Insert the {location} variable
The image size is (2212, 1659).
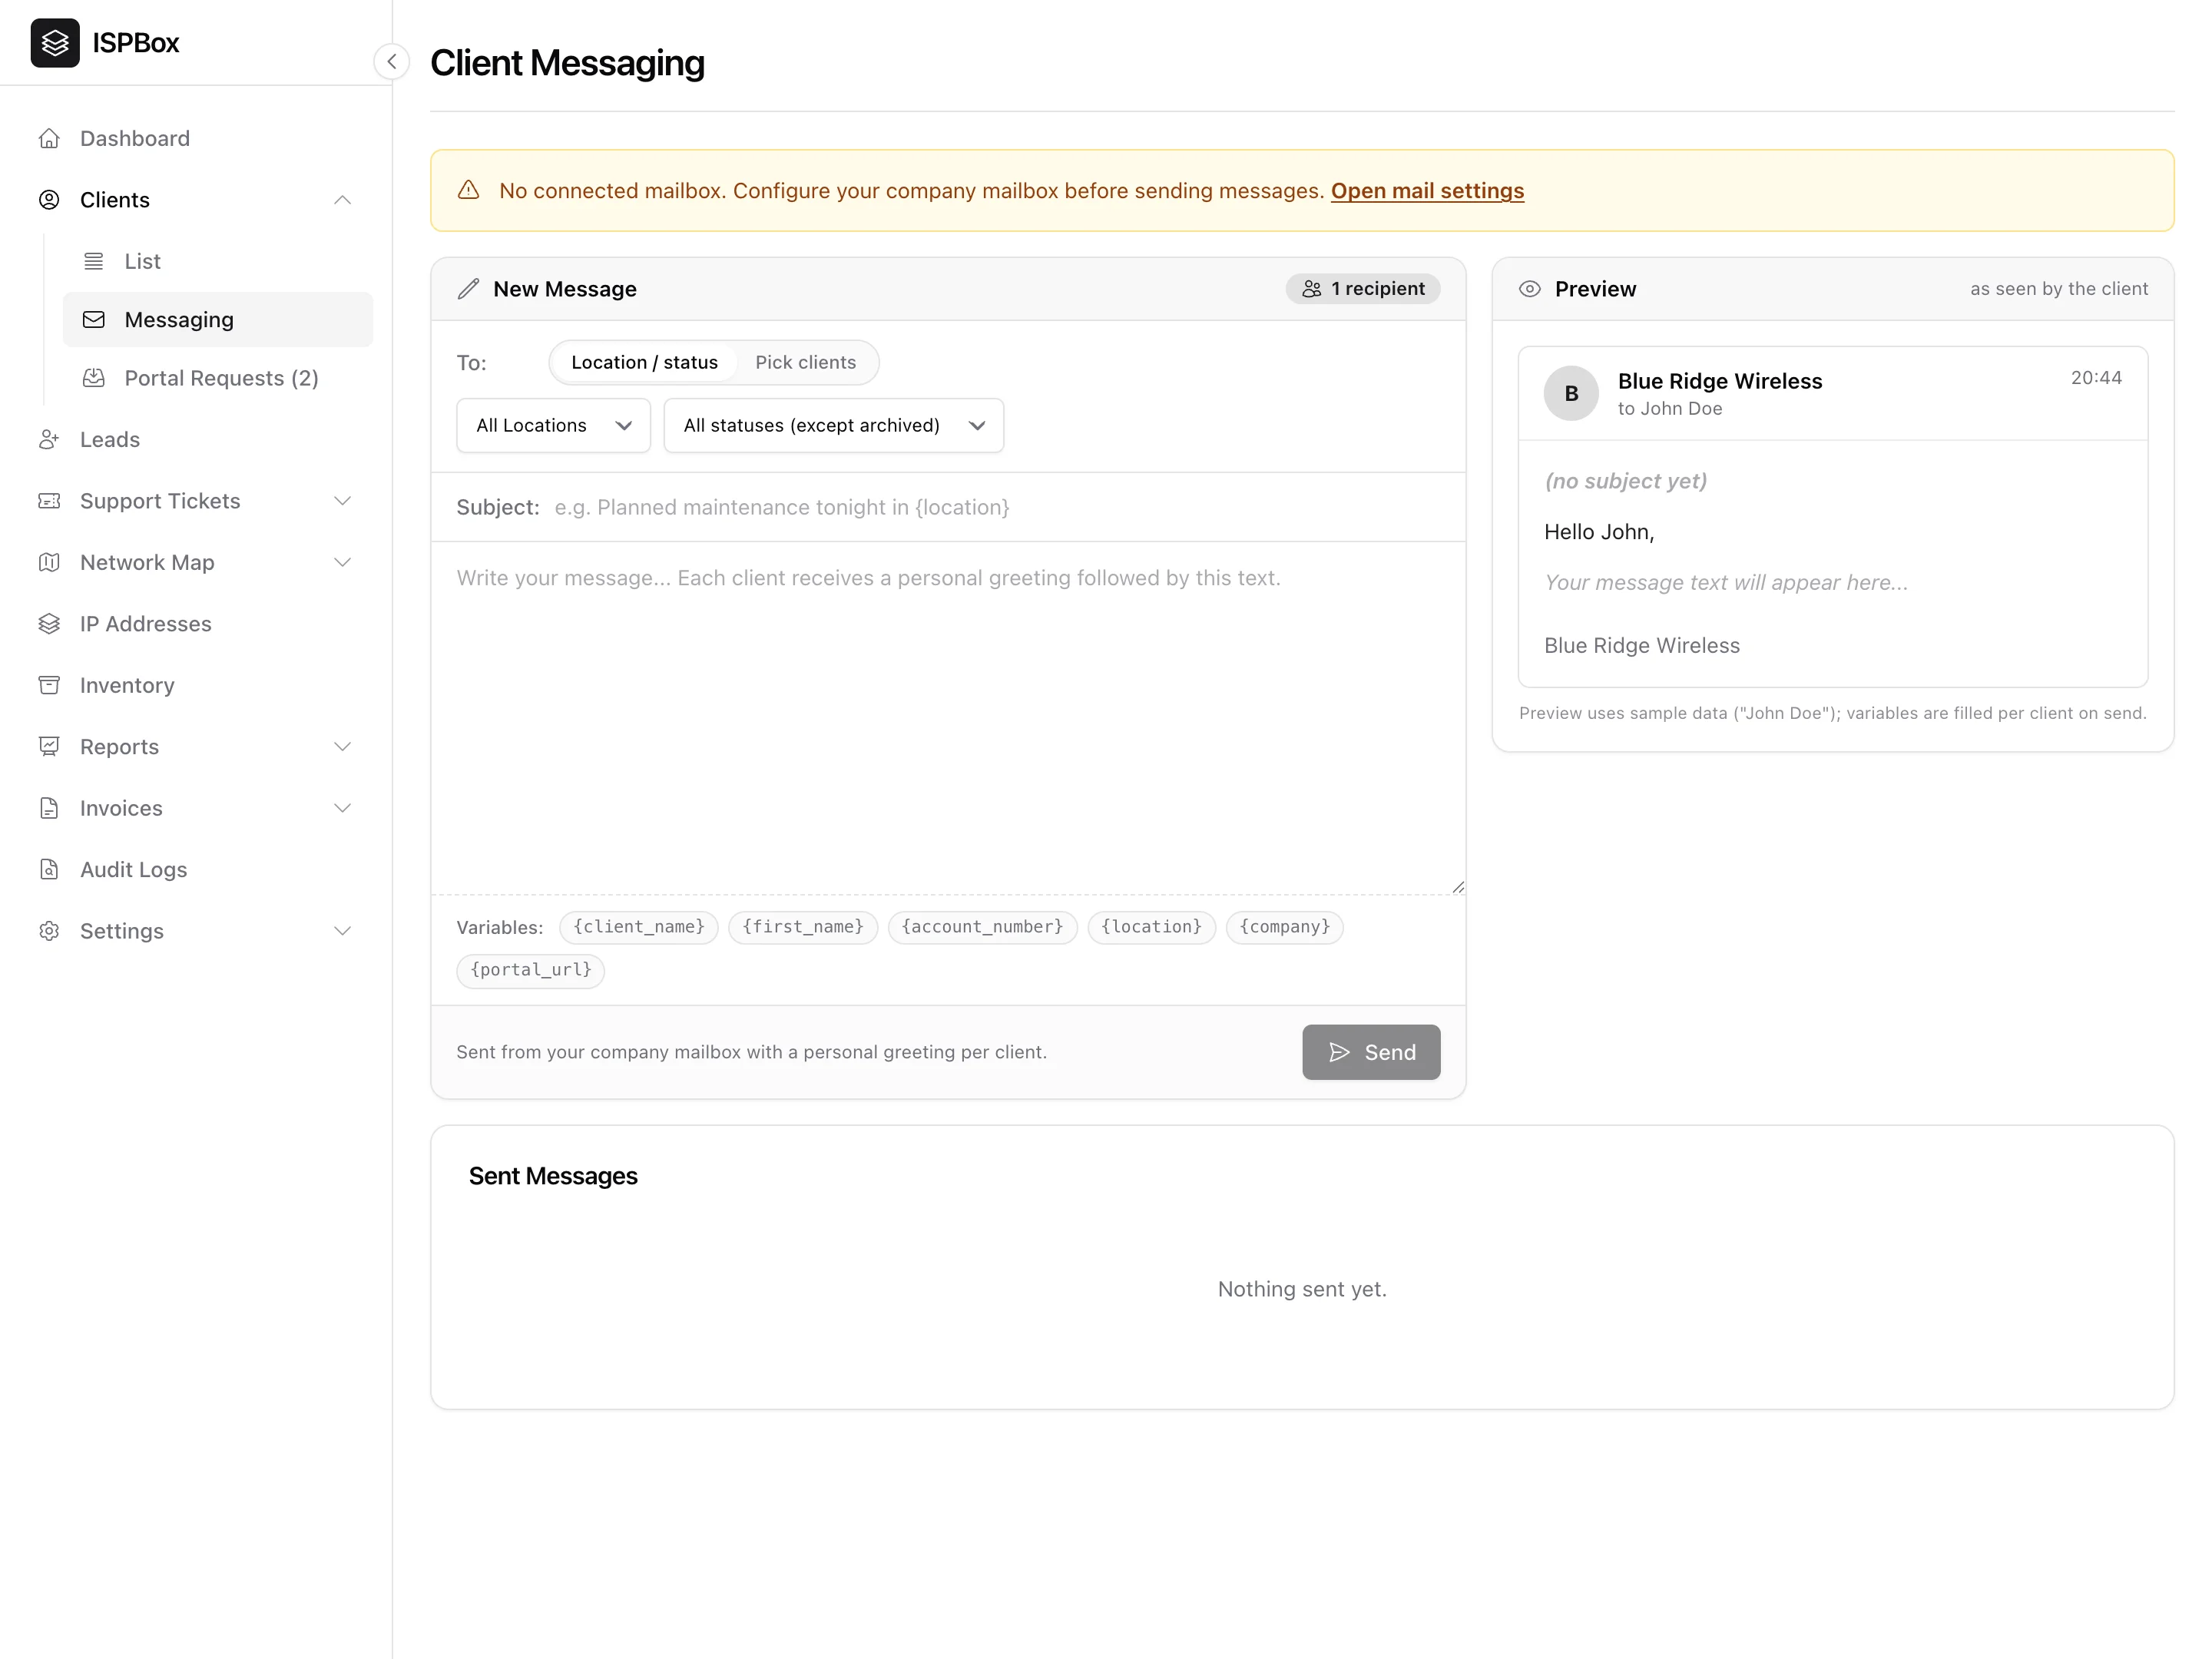click(x=1151, y=927)
